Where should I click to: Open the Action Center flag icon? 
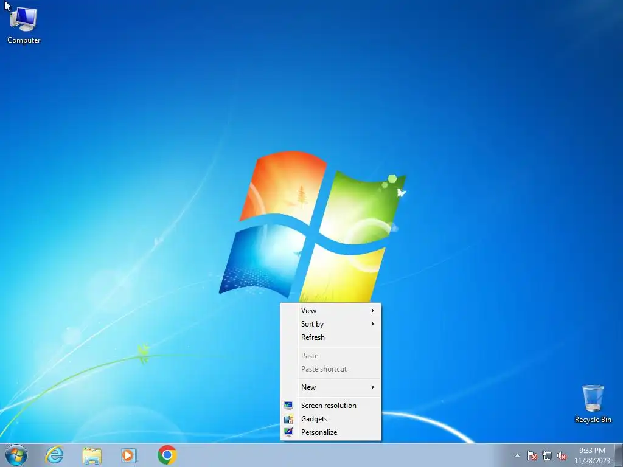pyautogui.click(x=532, y=455)
